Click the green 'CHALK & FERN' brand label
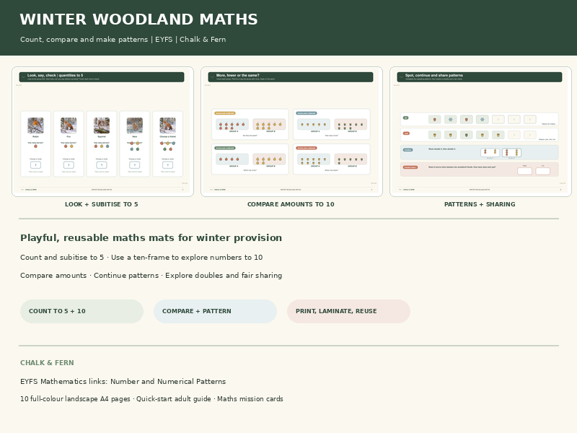577x433 pixels. coord(47,363)
